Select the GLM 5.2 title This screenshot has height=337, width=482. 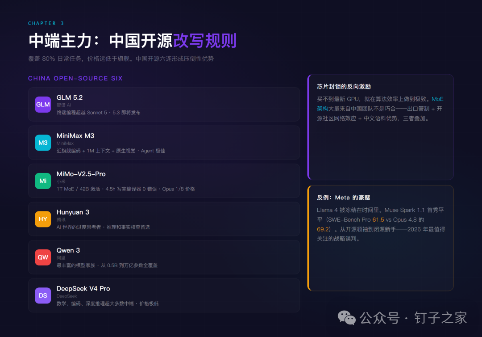click(70, 97)
